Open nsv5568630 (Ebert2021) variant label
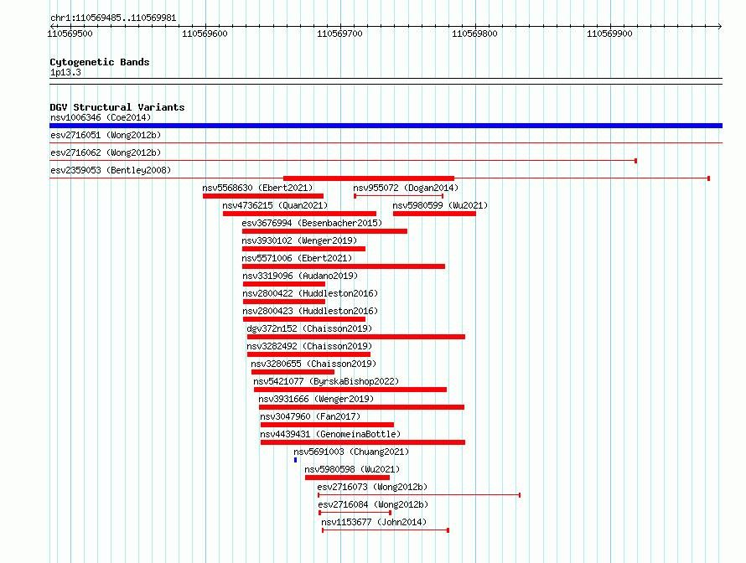The image size is (746, 563). [257, 188]
